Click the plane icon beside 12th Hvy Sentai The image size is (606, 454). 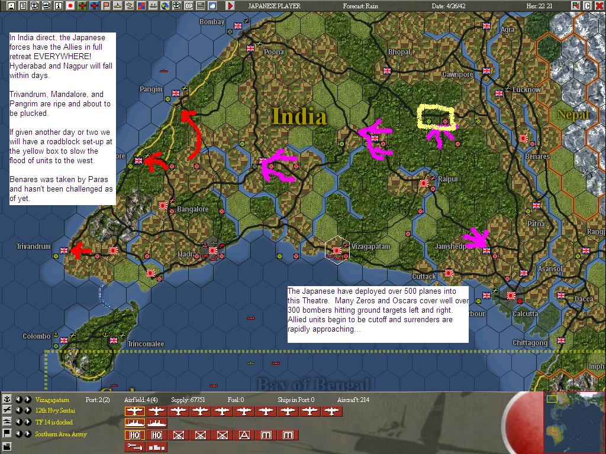tap(7, 410)
